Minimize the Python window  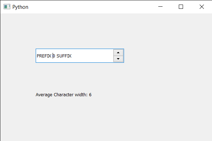coord(160,7)
